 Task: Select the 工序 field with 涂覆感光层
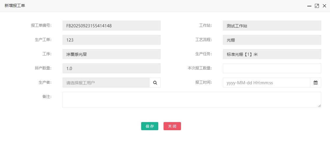coord(111,54)
